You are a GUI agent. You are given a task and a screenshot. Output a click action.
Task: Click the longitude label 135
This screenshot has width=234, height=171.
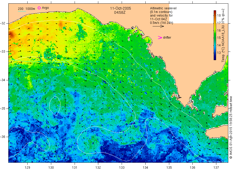[169, 168]
